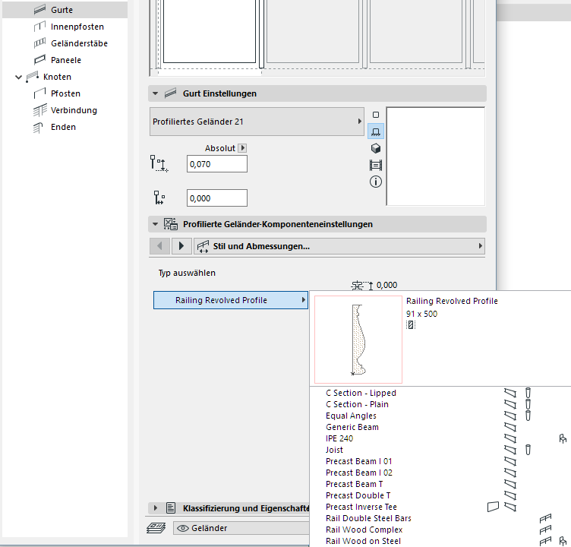Click the component settings header icon
Viewport: 571px width, 547px height.
[x=170, y=224]
